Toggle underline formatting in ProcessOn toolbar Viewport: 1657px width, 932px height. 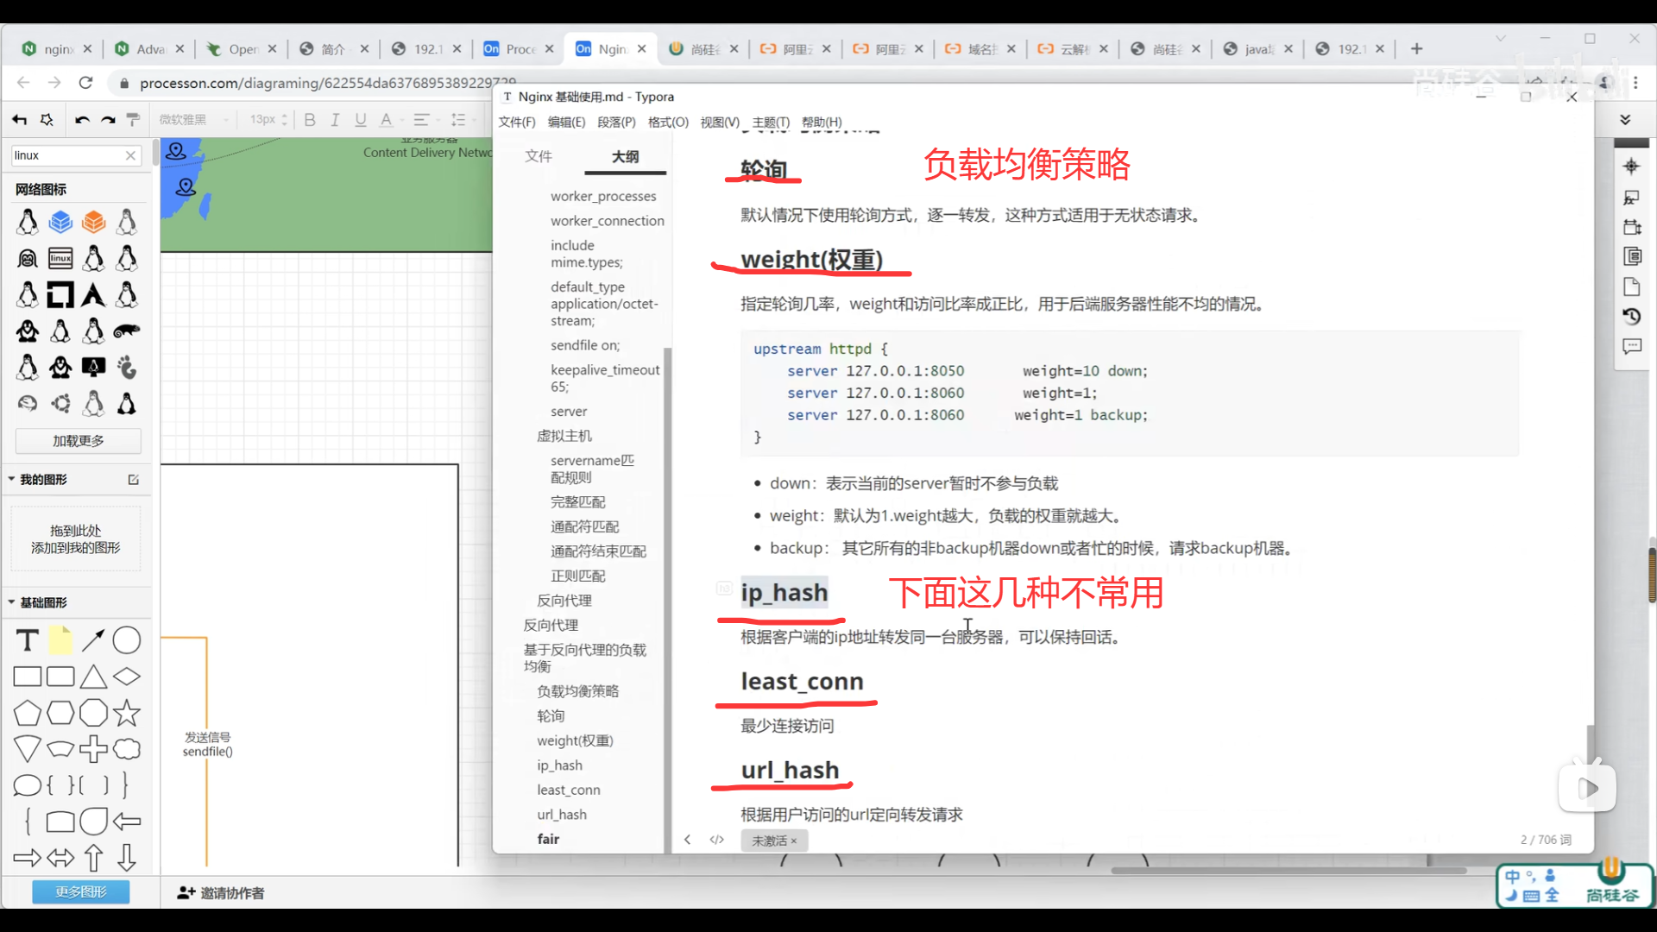coord(360,120)
